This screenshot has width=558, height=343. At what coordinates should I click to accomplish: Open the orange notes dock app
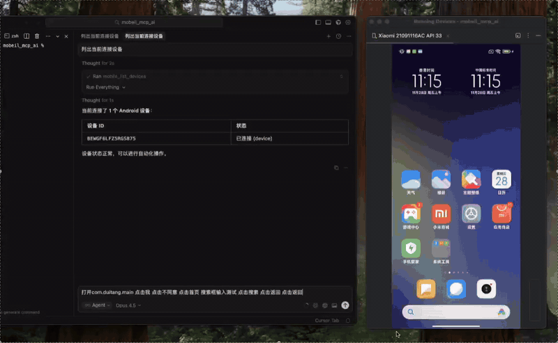(x=426, y=289)
